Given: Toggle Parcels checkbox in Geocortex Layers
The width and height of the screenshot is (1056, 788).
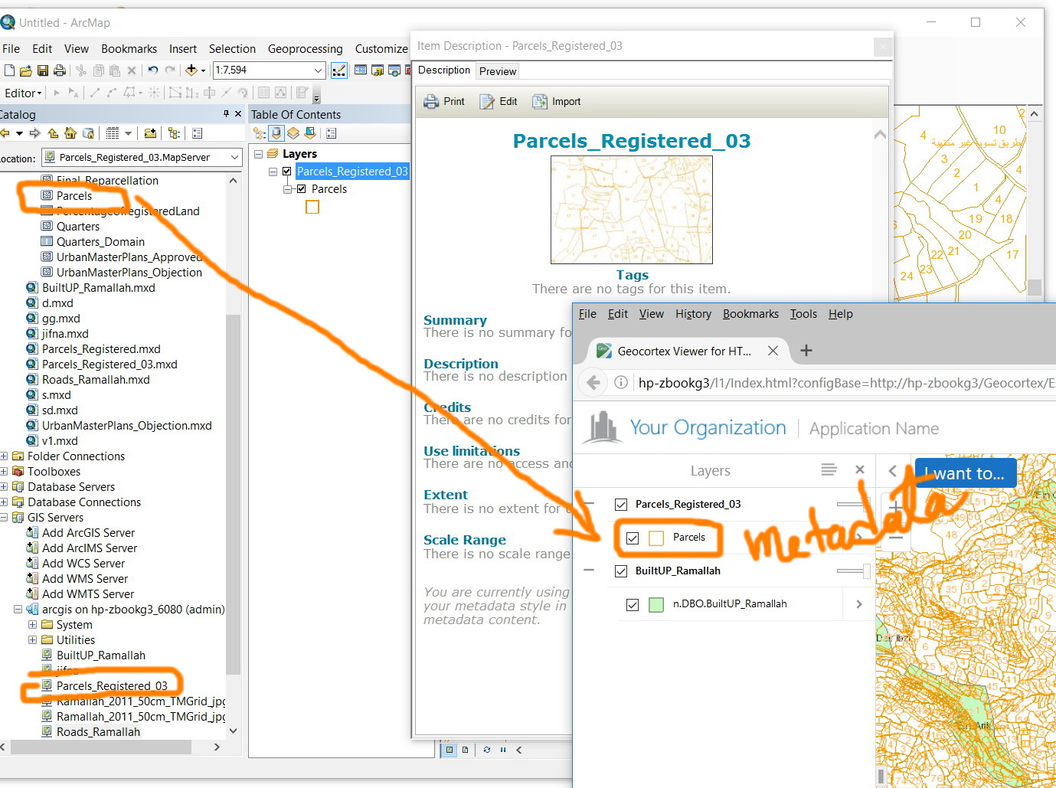Looking at the screenshot, I should (x=633, y=538).
